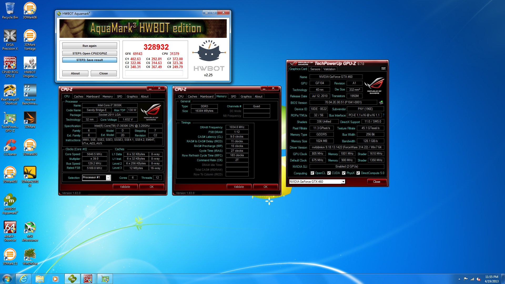Open the Recycle Bin desktop icon

click(x=10, y=11)
